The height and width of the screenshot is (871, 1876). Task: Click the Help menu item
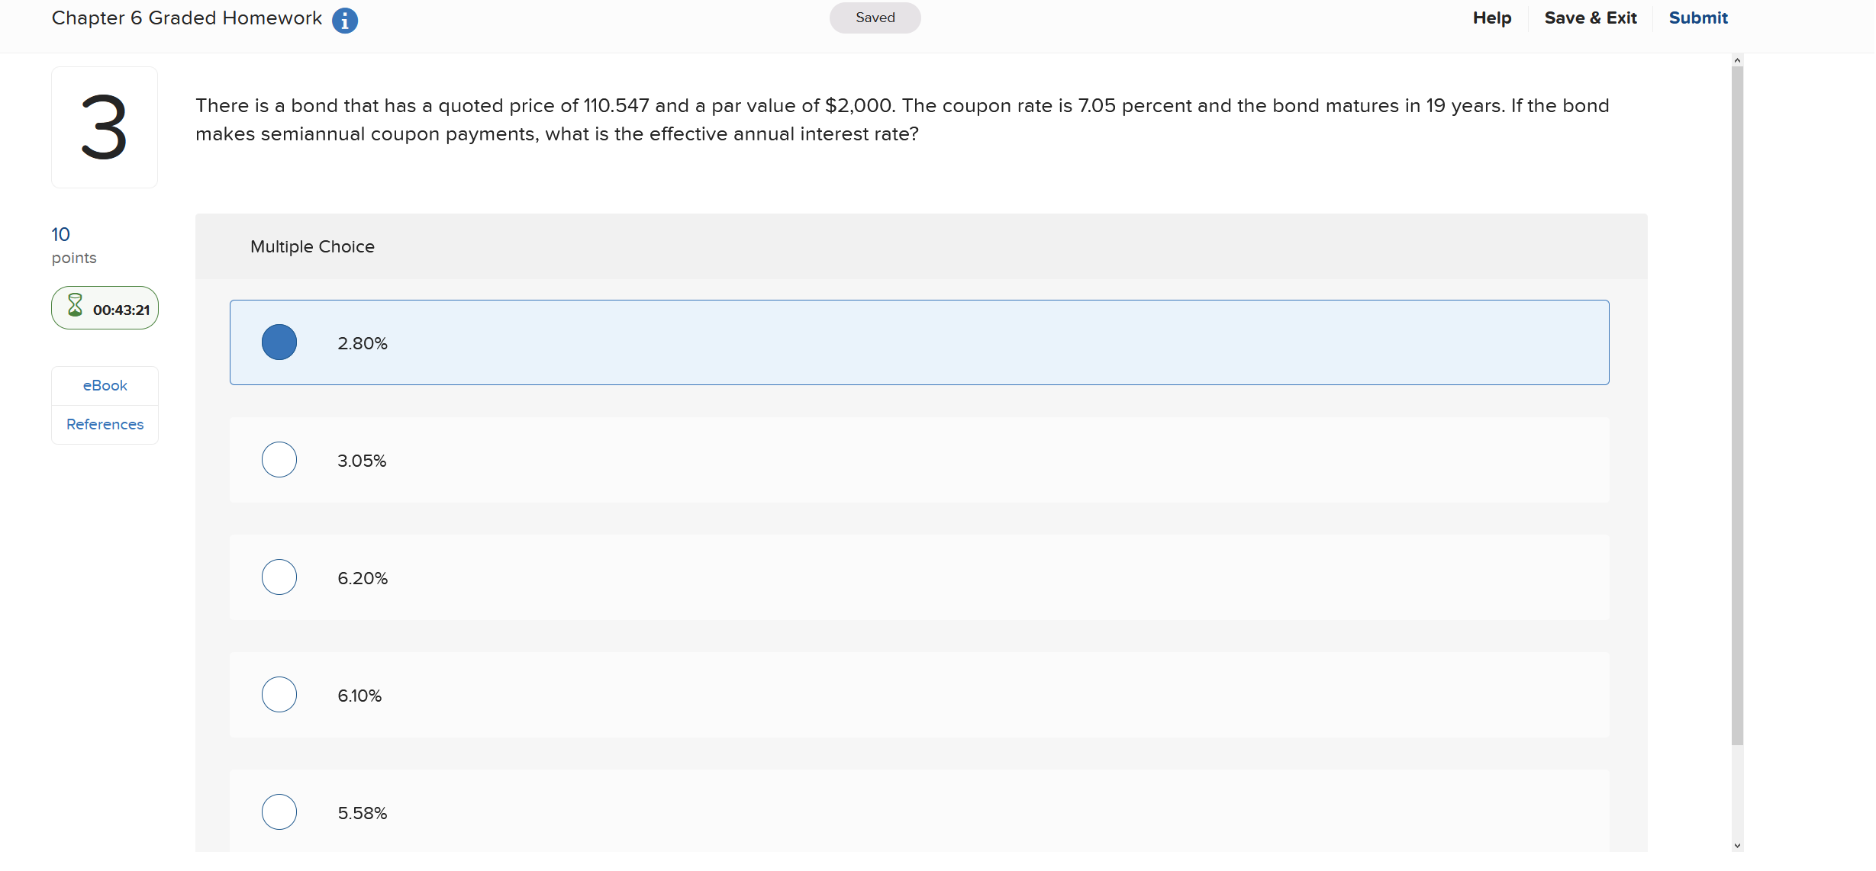coord(1492,18)
